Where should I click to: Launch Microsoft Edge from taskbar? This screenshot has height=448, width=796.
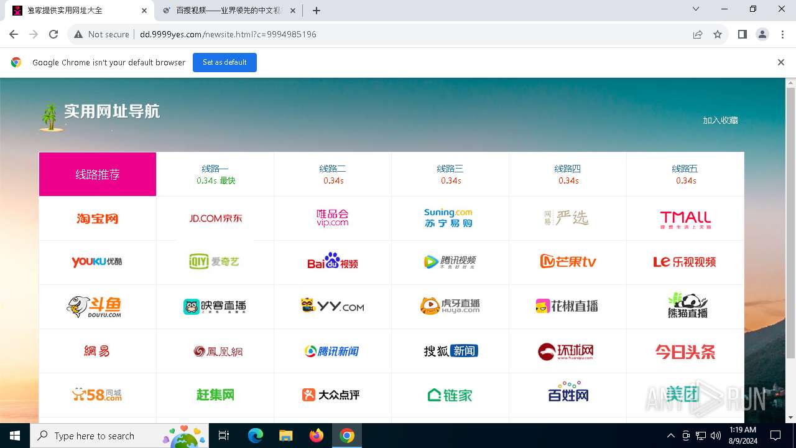[x=256, y=436]
